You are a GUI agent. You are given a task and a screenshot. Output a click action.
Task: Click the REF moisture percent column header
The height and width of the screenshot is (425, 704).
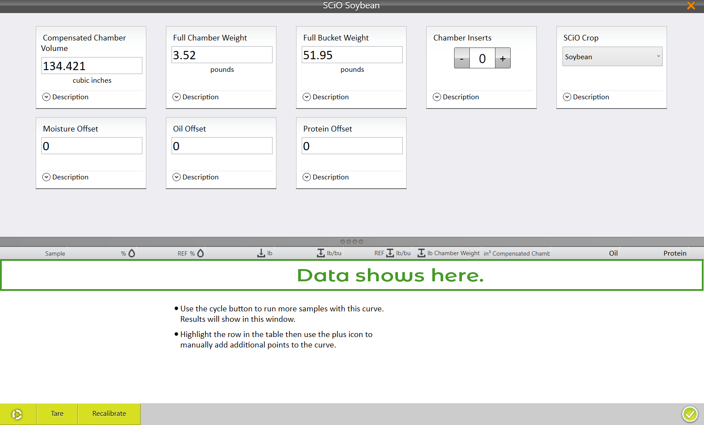coord(191,253)
